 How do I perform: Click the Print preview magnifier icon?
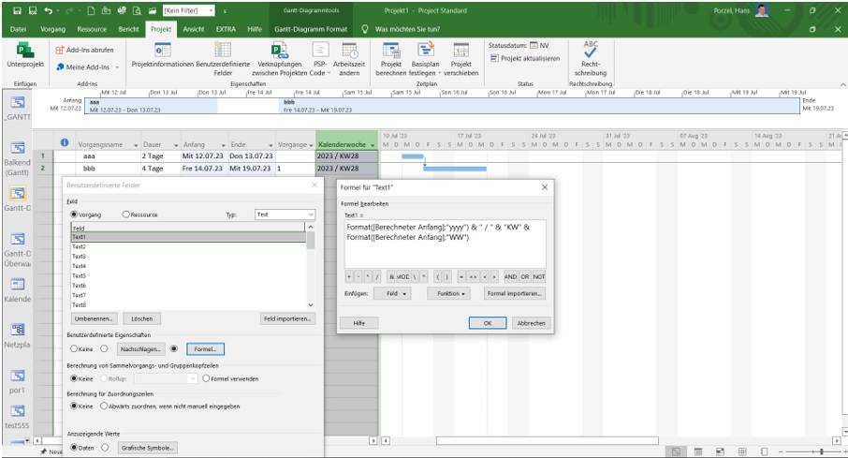click(x=137, y=10)
